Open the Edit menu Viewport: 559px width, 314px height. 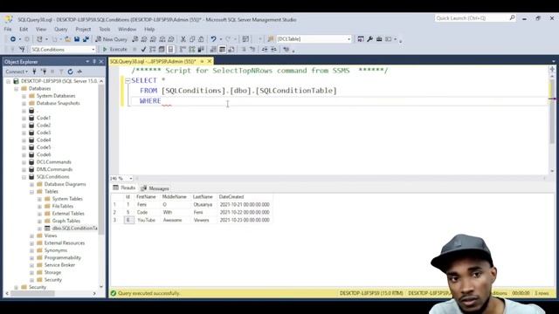pos(24,29)
